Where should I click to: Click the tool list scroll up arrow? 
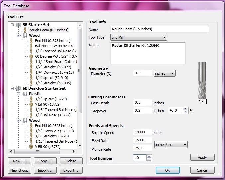pos(80,25)
